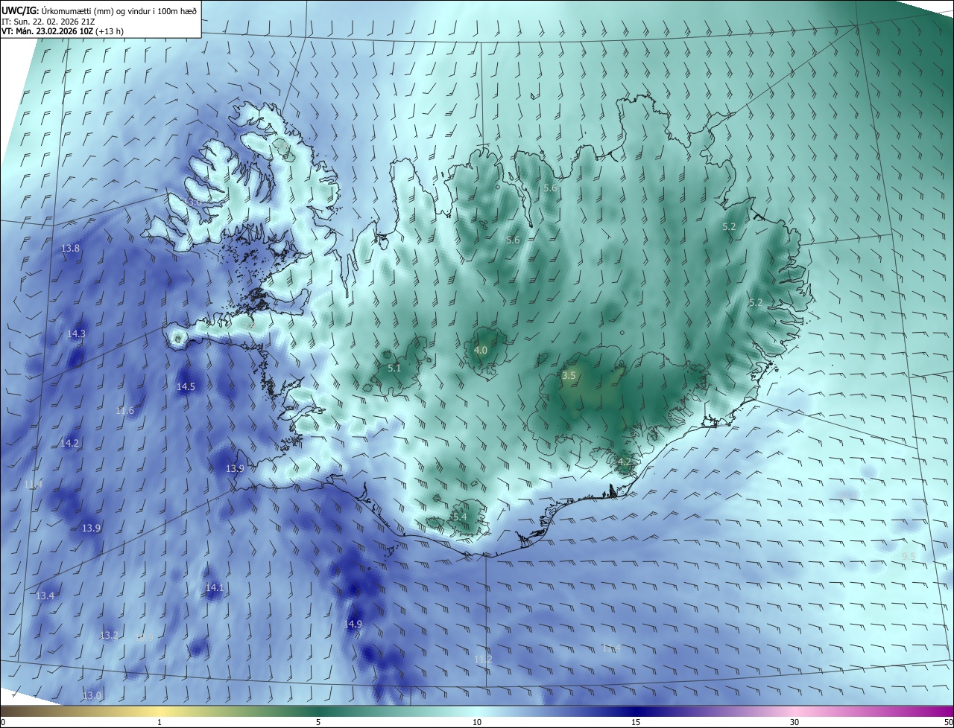Click the VT: Mán. 23.02.2026 10Z line

point(63,31)
